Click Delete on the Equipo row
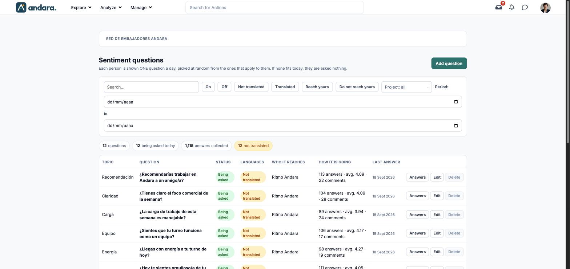Screen dimensions: 570x269 454,233
